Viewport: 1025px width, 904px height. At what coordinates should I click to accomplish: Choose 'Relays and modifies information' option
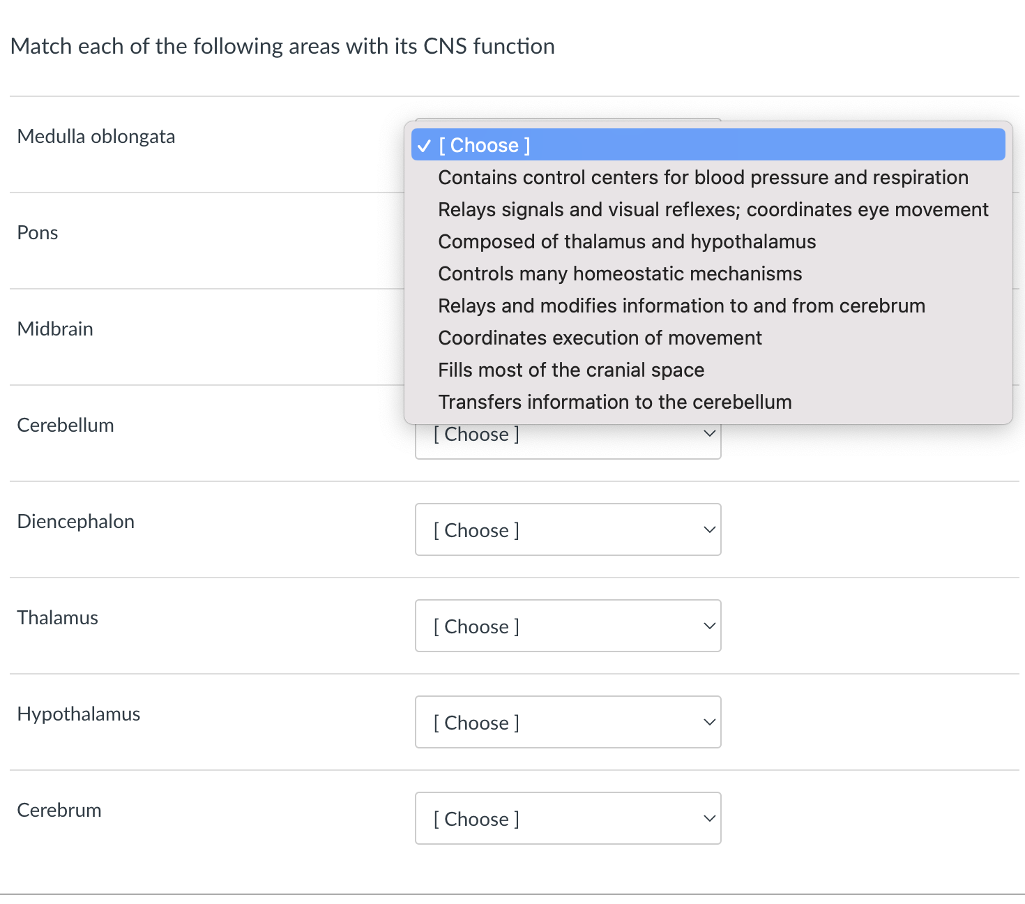(x=681, y=306)
